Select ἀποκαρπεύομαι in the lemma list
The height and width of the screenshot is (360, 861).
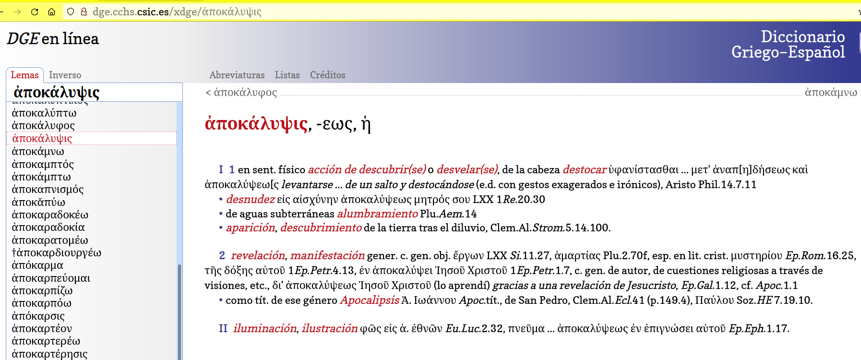click(51, 278)
